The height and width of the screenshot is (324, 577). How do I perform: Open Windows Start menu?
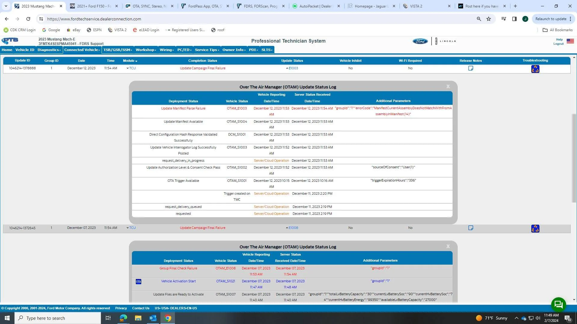click(x=7, y=318)
